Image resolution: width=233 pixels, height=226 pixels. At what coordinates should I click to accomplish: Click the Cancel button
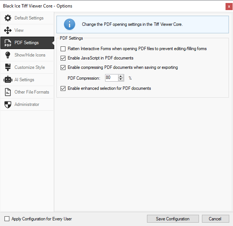tap(215, 219)
